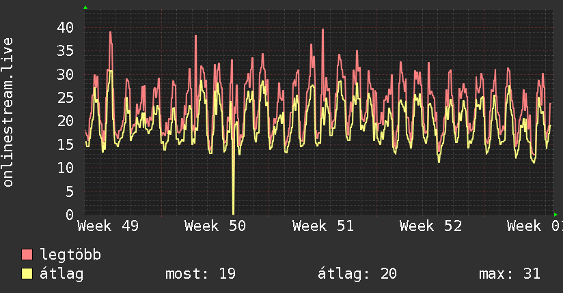Click the 'átlag: 20' average value
The image size is (563, 293).
tap(357, 274)
